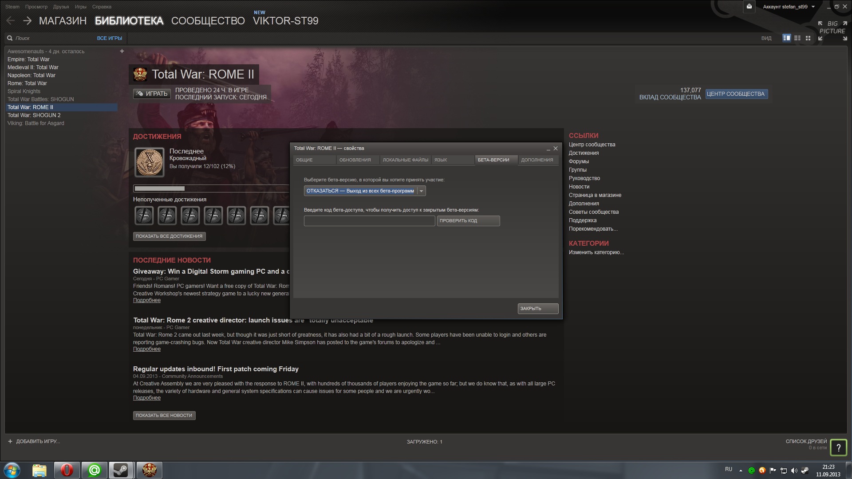Switch library to detail view icon
This screenshot has width=852, height=479.
tap(786, 38)
